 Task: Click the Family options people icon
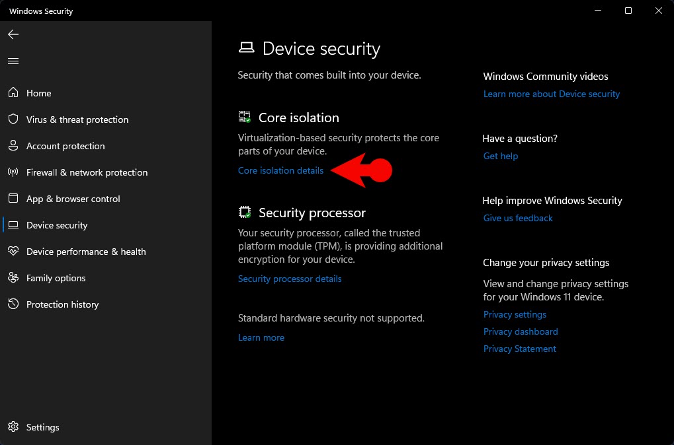coord(13,278)
